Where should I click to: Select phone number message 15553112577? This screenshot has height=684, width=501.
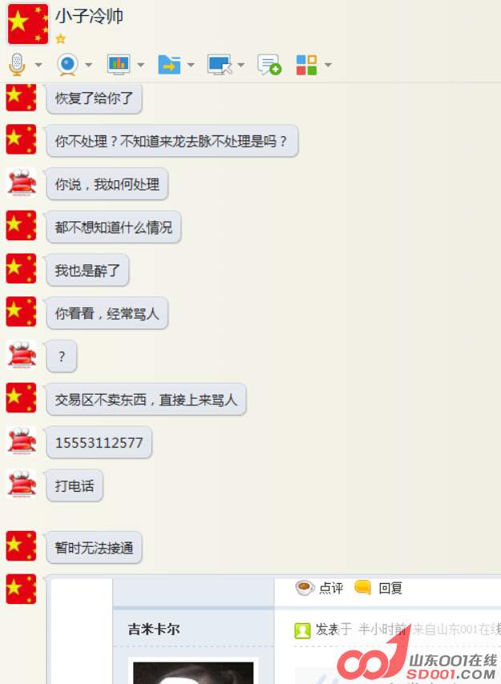[x=99, y=443]
